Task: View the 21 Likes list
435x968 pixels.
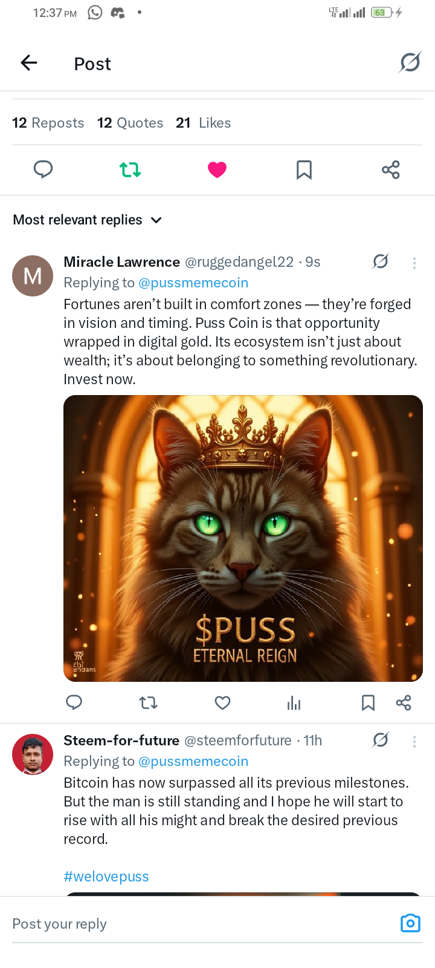Action: (203, 123)
